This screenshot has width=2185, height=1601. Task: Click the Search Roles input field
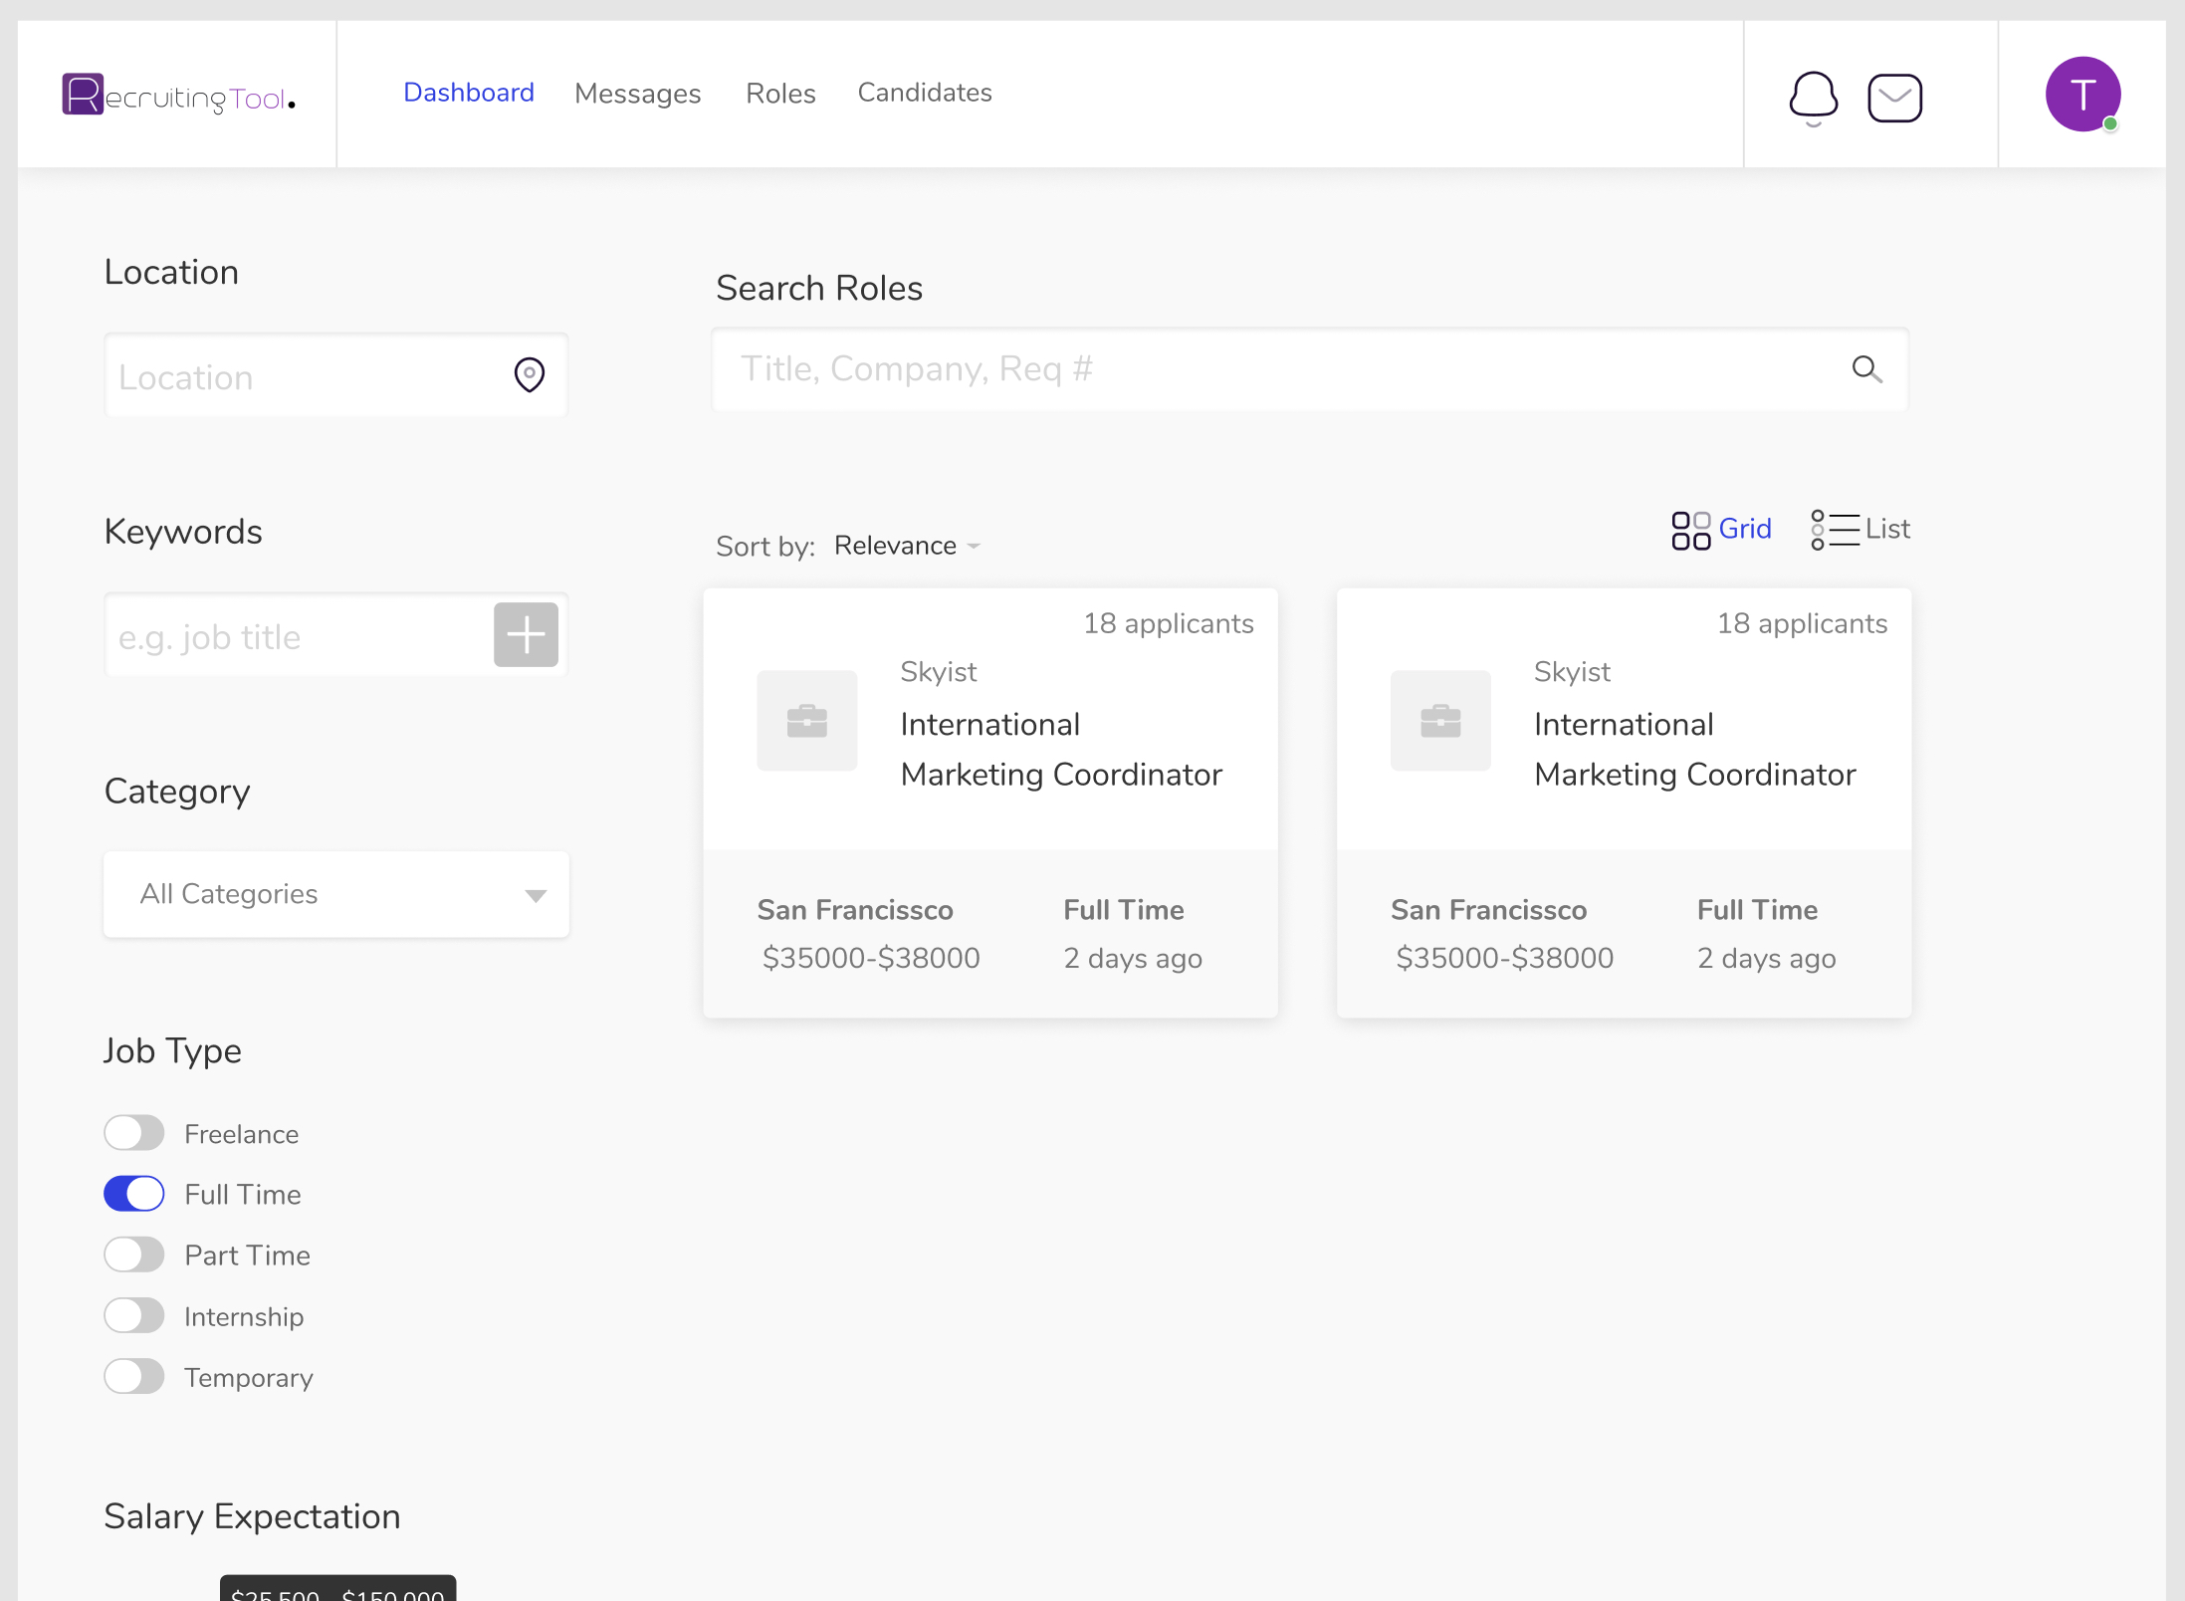coord(1284,369)
